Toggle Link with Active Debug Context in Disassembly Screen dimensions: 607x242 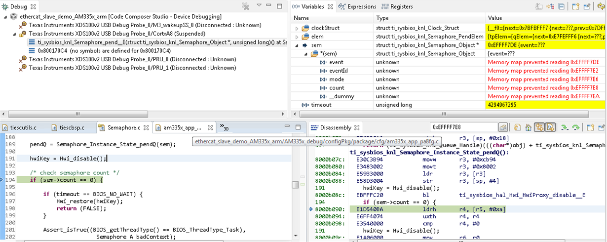tap(539, 127)
